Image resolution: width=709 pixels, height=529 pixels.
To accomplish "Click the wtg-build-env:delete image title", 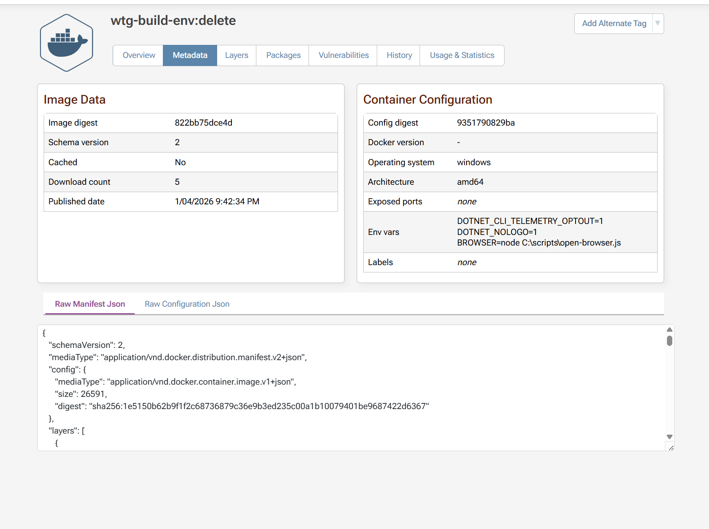I will pos(173,21).
